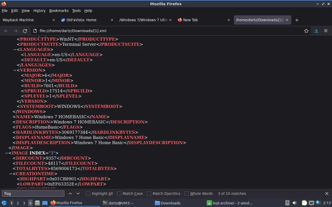The width and height of the screenshot is (332, 207).
Task: Click the BUILD value 7601
Action: [x=48, y=86]
